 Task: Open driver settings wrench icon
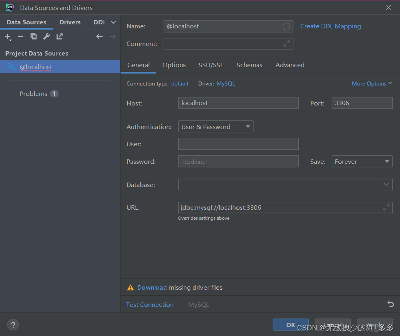pyautogui.click(x=46, y=36)
